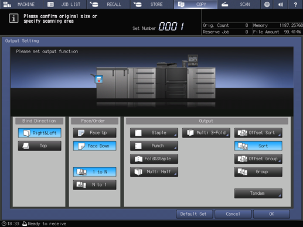The height and width of the screenshot is (227, 303).
Task: Click the Face Up page icon
Action: 81,133
